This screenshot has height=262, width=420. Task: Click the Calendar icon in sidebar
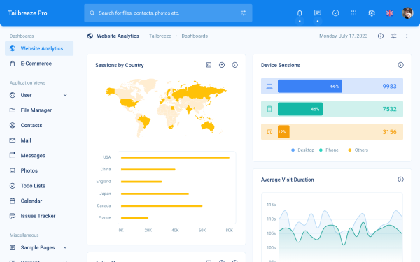tap(13, 201)
